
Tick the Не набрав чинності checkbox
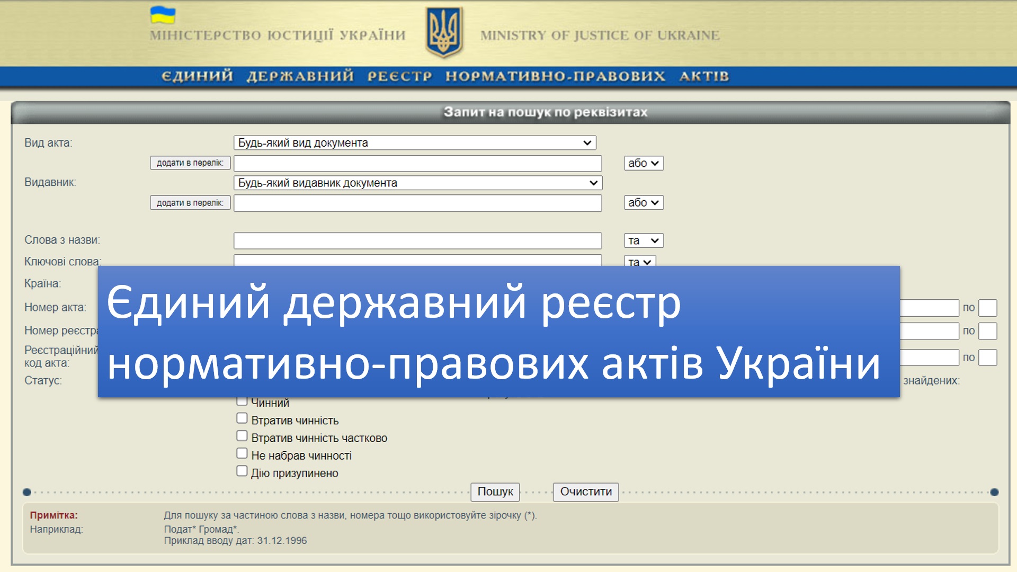pos(242,453)
